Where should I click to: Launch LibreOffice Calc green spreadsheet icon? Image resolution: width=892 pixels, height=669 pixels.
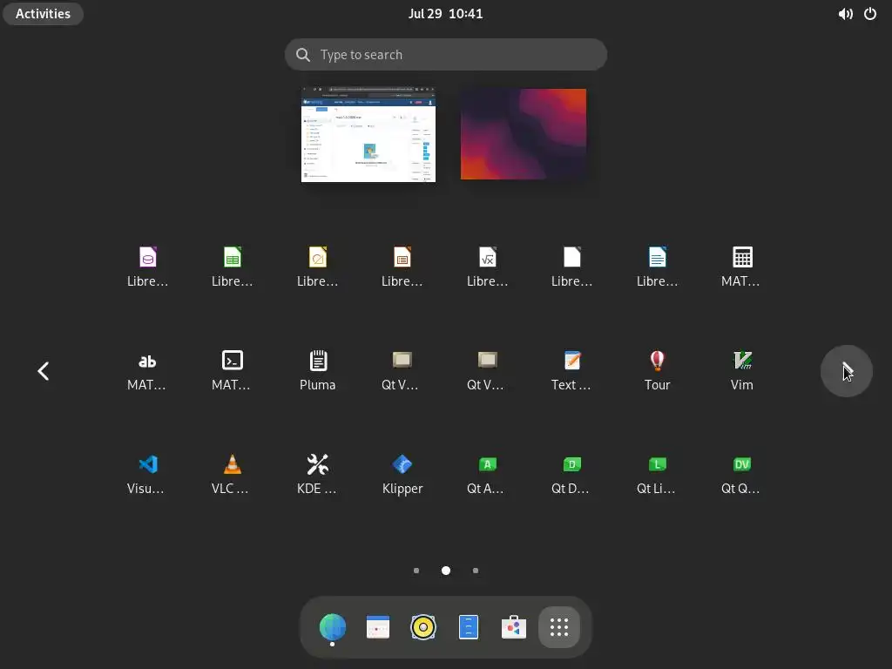pos(232,257)
